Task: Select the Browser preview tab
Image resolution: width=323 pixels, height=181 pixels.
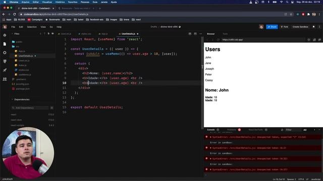Action: click(211, 34)
